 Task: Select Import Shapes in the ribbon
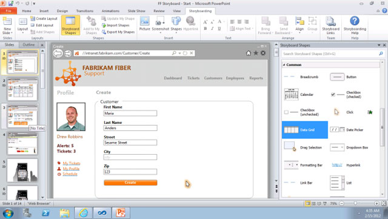116,25
